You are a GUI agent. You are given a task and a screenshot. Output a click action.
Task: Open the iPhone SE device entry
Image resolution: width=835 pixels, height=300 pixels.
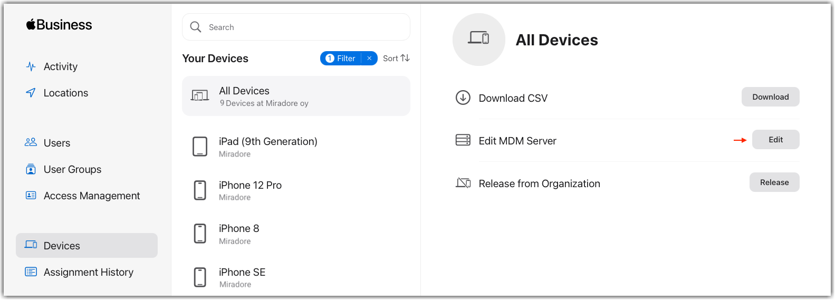tap(296, 277)
